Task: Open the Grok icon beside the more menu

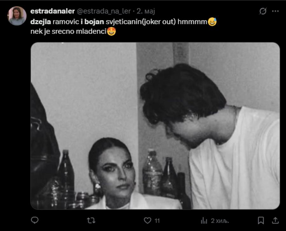Action: 263,11
